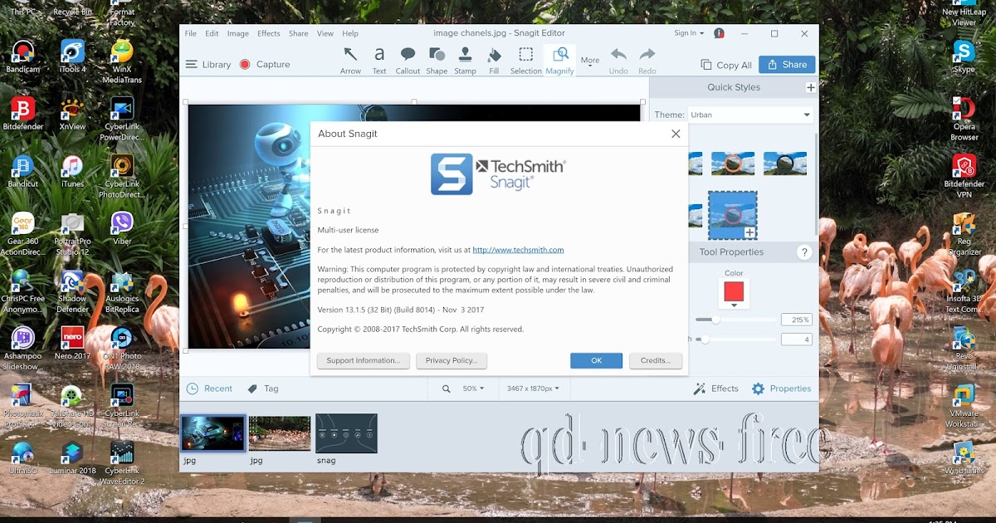Choose the Callout tool
Viewport: 996px width, 523px height.
(408, 61)
